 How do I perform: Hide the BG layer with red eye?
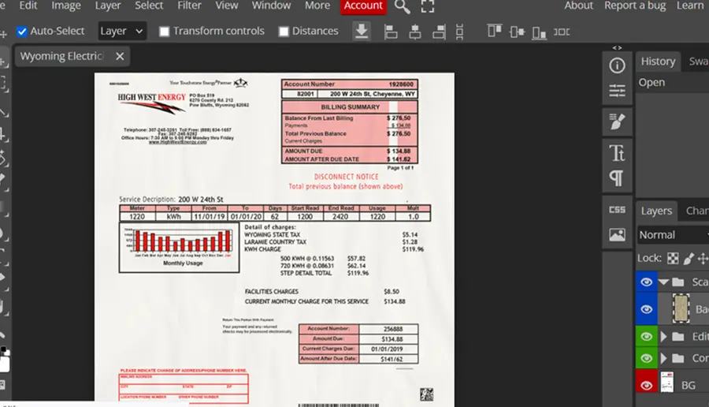click(x=646, y=385)
